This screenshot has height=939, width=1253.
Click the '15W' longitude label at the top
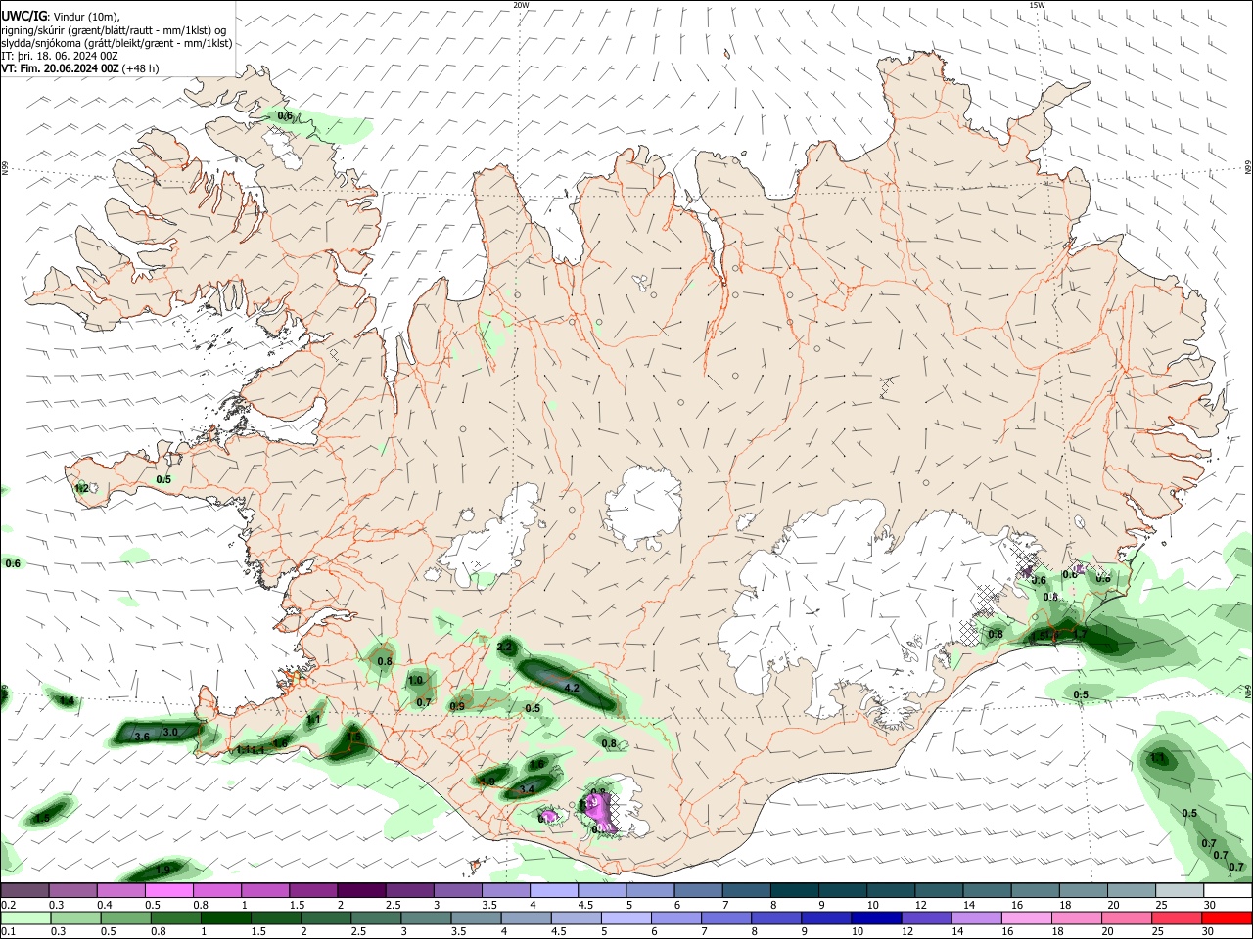tap(1037, 5)
